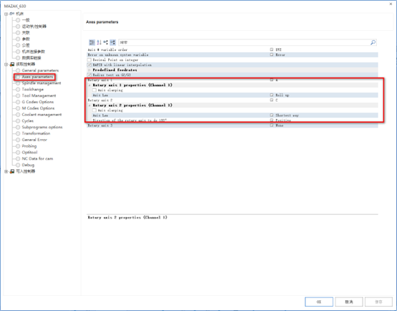This screenshot has width=397, height=311.
Task: Collapse Rotary axis 2 properties group
Action: click(x=90, y=105)
